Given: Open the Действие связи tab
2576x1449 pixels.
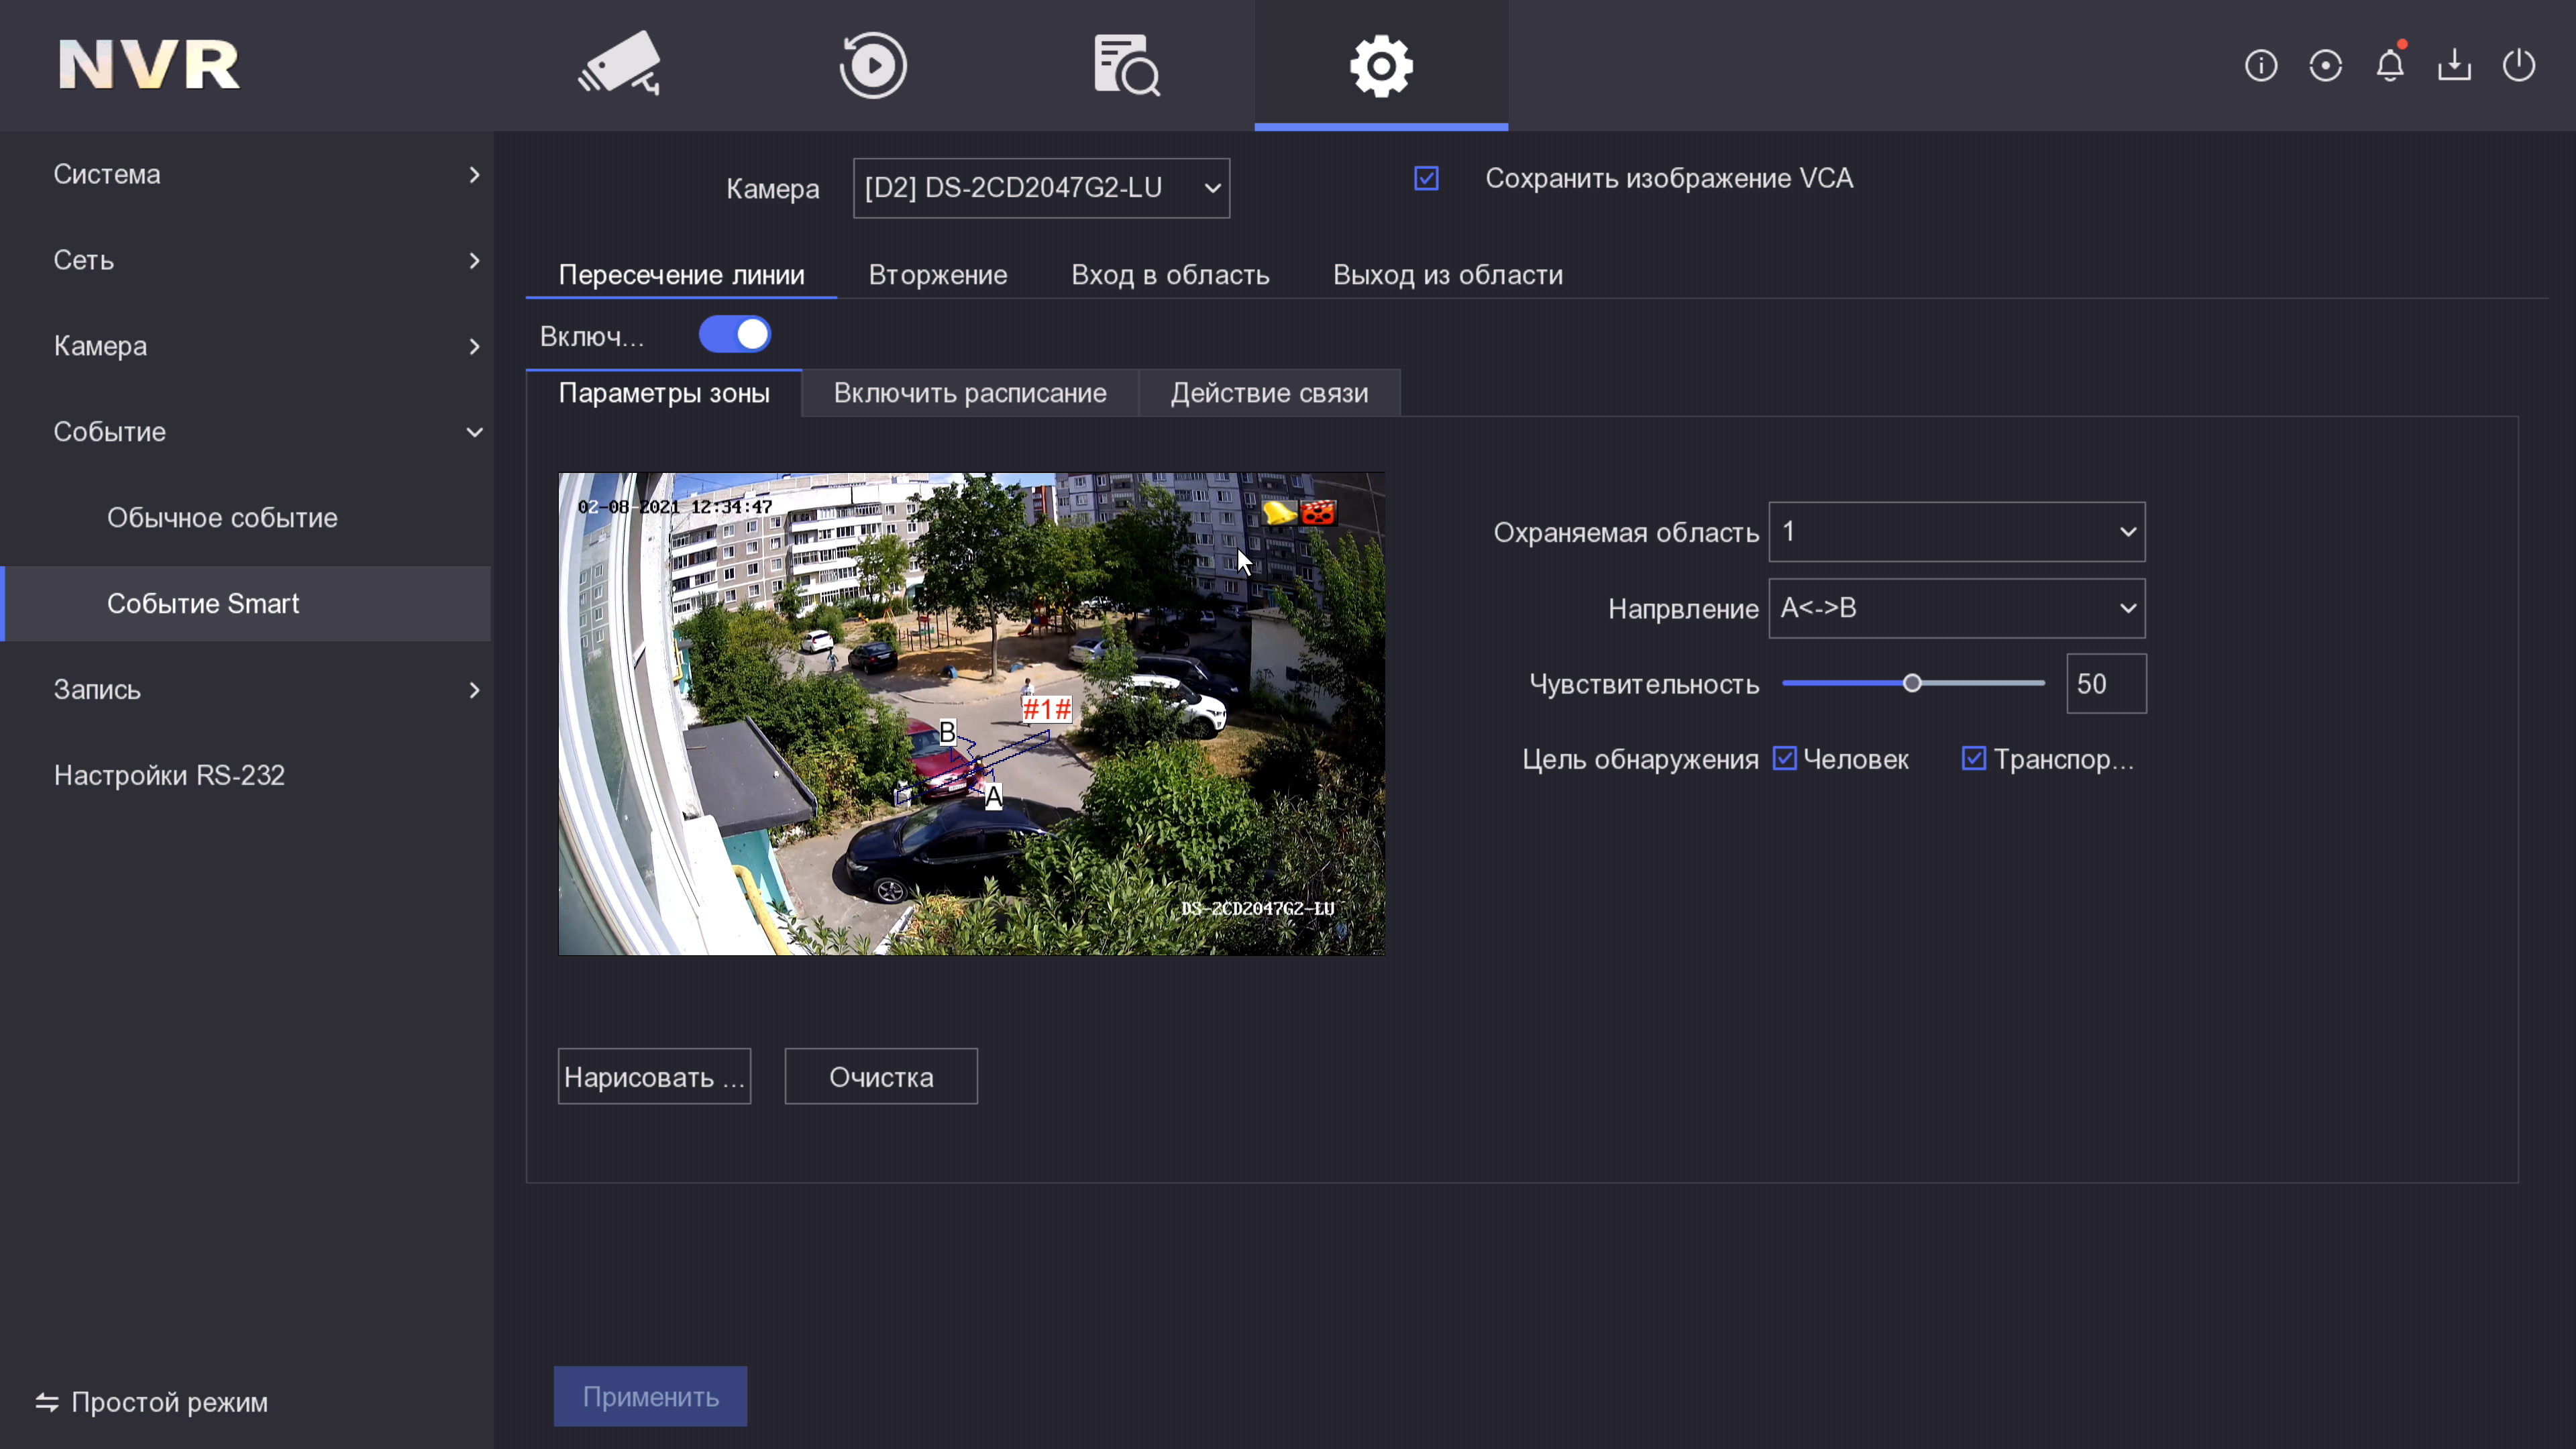Looking at the screenshot, I should (x=1269, y=393).
